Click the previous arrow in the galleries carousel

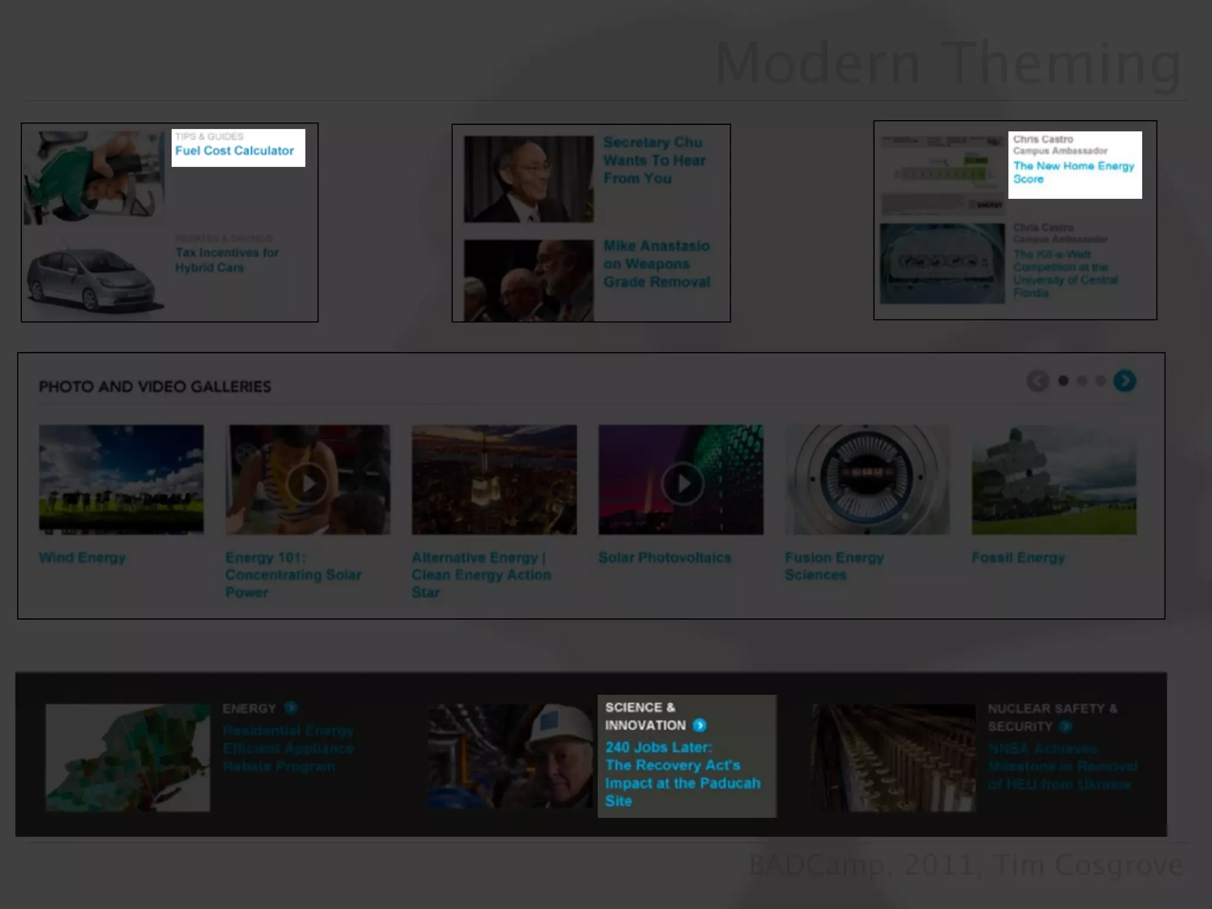click(1038, 381)
